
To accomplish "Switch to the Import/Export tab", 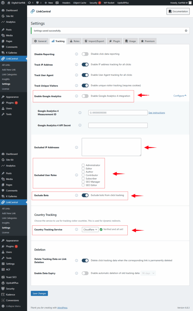I will 94,41.
